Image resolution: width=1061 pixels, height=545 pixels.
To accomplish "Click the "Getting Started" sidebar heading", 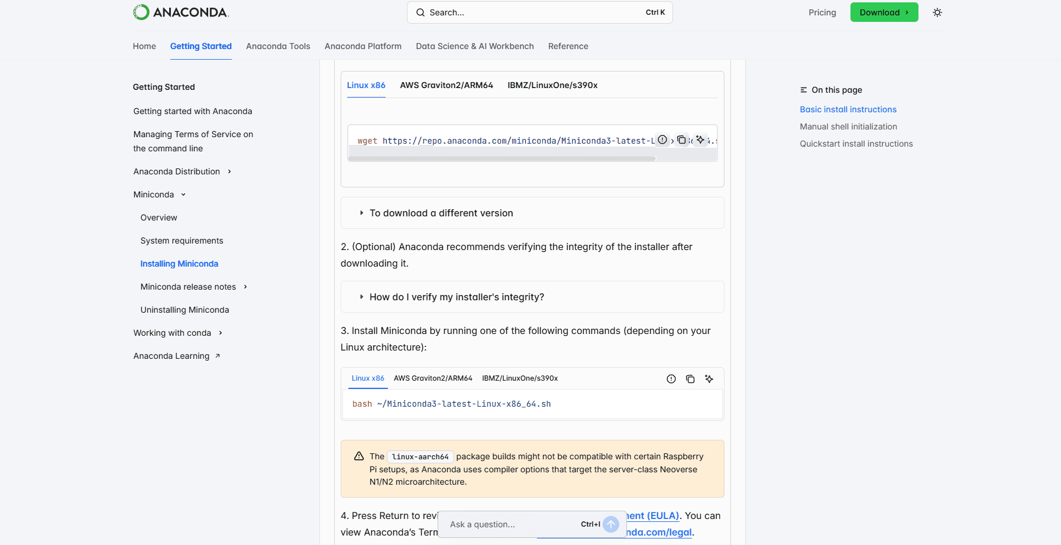I will pos(164,87).
